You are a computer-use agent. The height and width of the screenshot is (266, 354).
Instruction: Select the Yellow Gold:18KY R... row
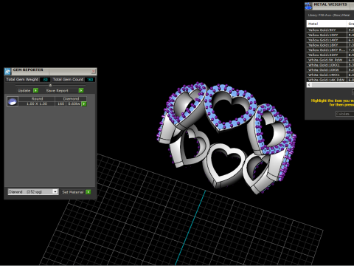[330, 50]
